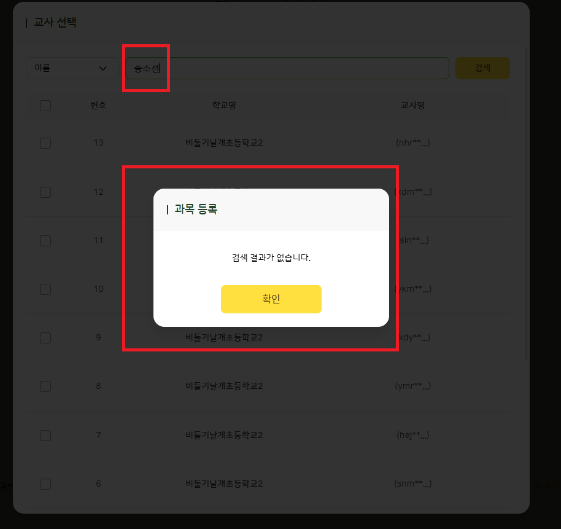Check the row 6 checkbox
This screenshot has width=561, height=529.
pyautogui.click(x=45, y=484)
